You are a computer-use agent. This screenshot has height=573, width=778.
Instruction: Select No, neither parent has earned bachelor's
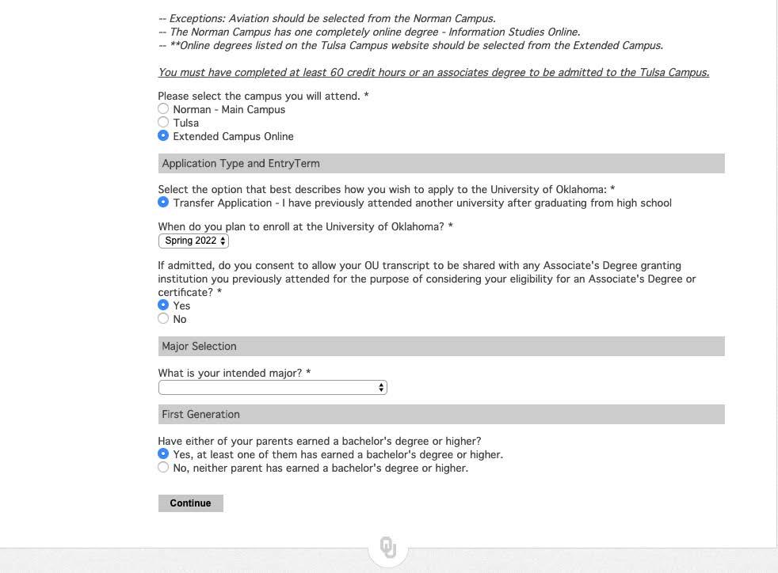point(163,467)
